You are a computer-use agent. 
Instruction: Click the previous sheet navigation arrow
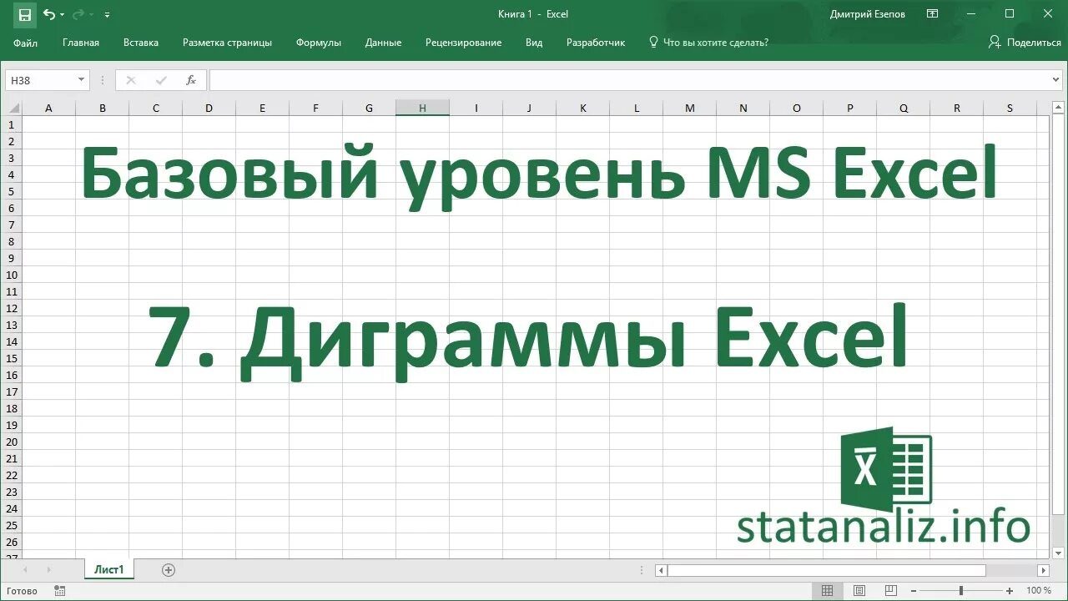26,570
